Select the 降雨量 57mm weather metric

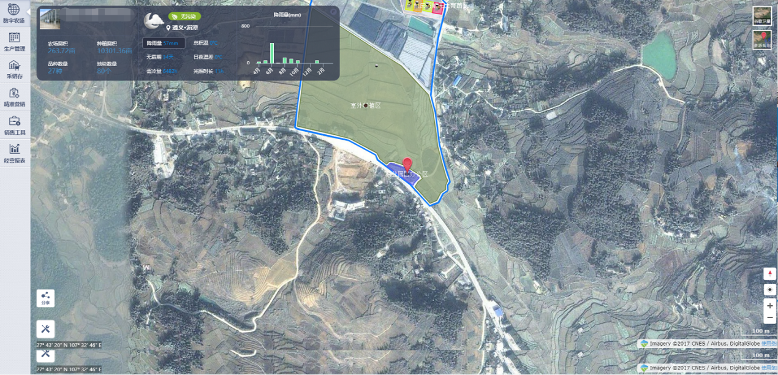point(164,44)
